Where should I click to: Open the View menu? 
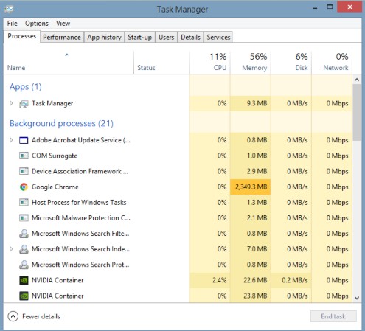click(63, 24)
